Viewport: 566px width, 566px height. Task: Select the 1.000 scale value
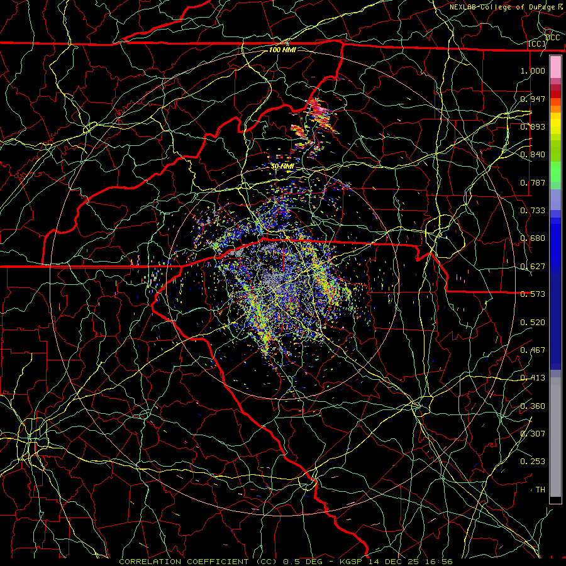click(533, 70)
